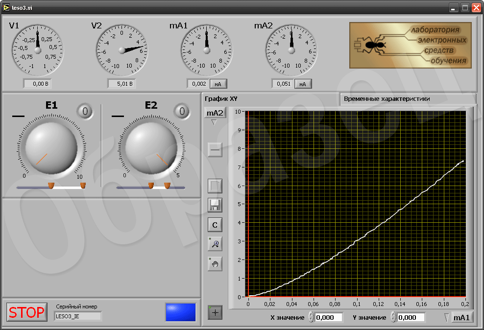Toggle the E1 zero reset button
484x330 pixels.
(x=85, y=111)
